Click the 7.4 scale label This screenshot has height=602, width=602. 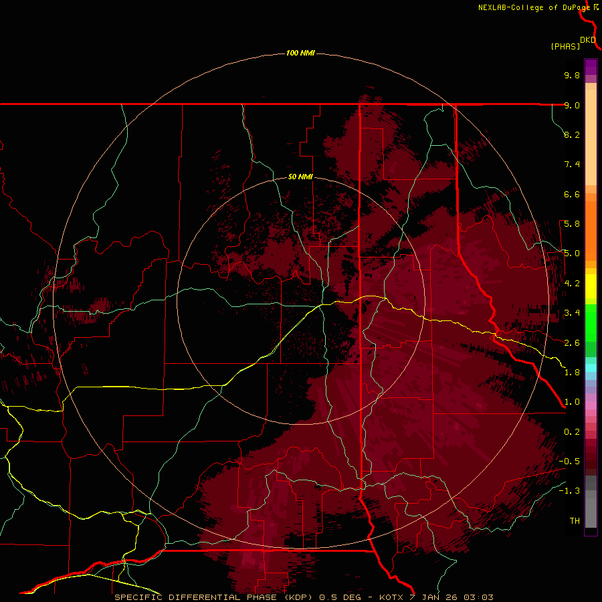[x=572, y=165]
